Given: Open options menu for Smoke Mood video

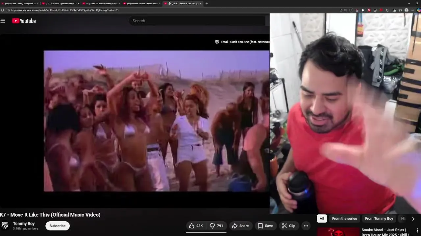Looking at the screenshot, I should coord(417,230).
